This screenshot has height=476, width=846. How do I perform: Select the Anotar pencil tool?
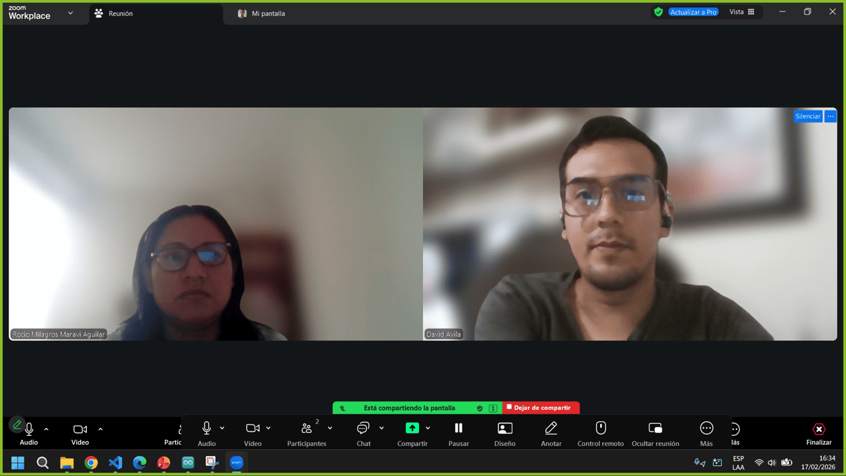(x=551, y=433)
